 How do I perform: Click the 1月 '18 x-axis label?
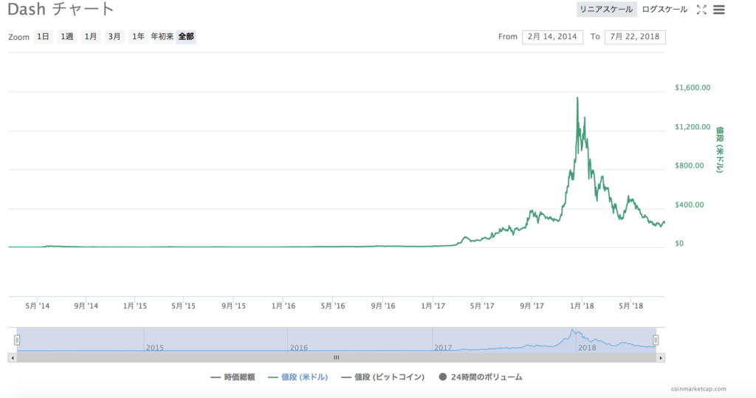(582, 306)
